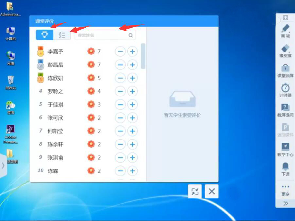
Task: Subtract a point from 彭晶晶
Action: point(120,65)
